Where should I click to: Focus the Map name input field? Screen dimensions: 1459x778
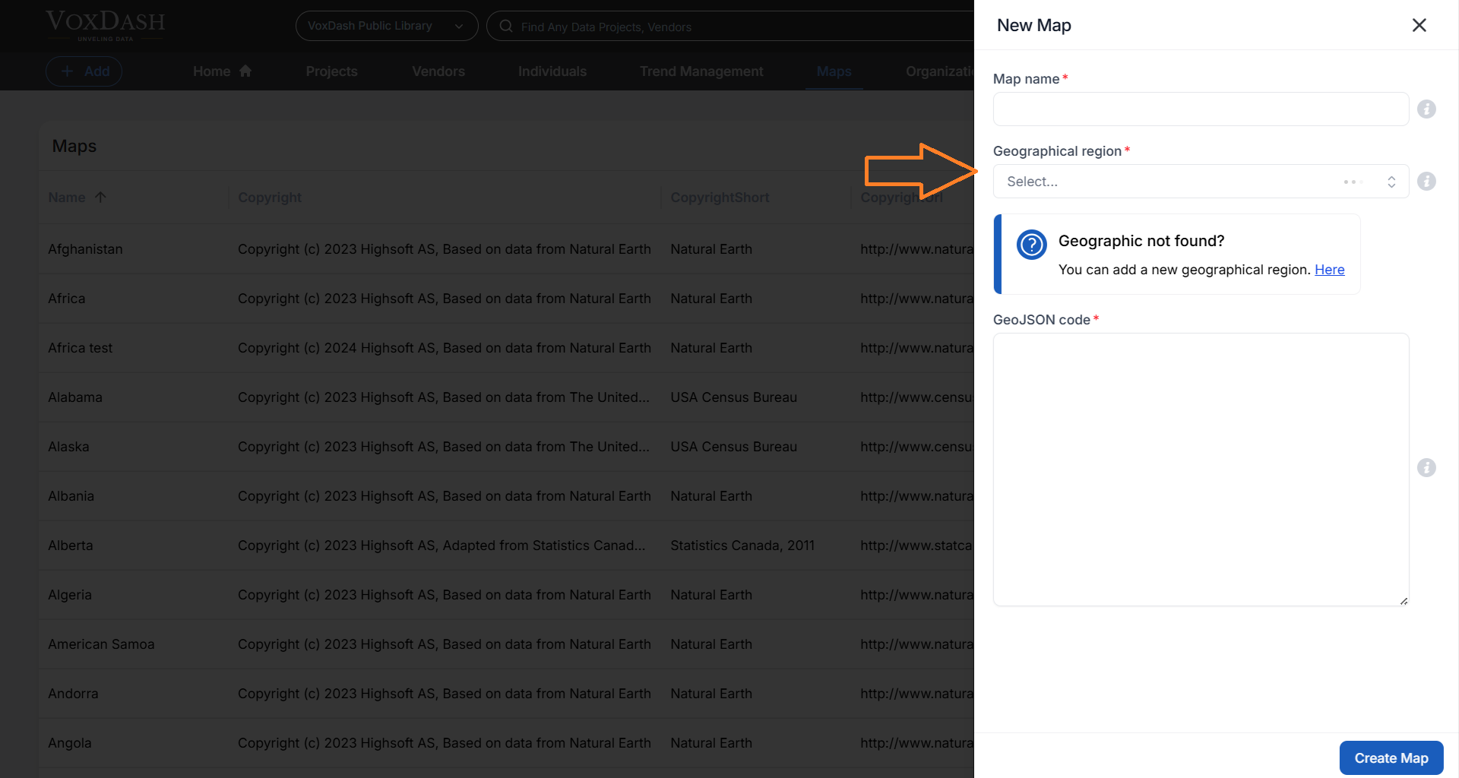(x=1200, y=109)
